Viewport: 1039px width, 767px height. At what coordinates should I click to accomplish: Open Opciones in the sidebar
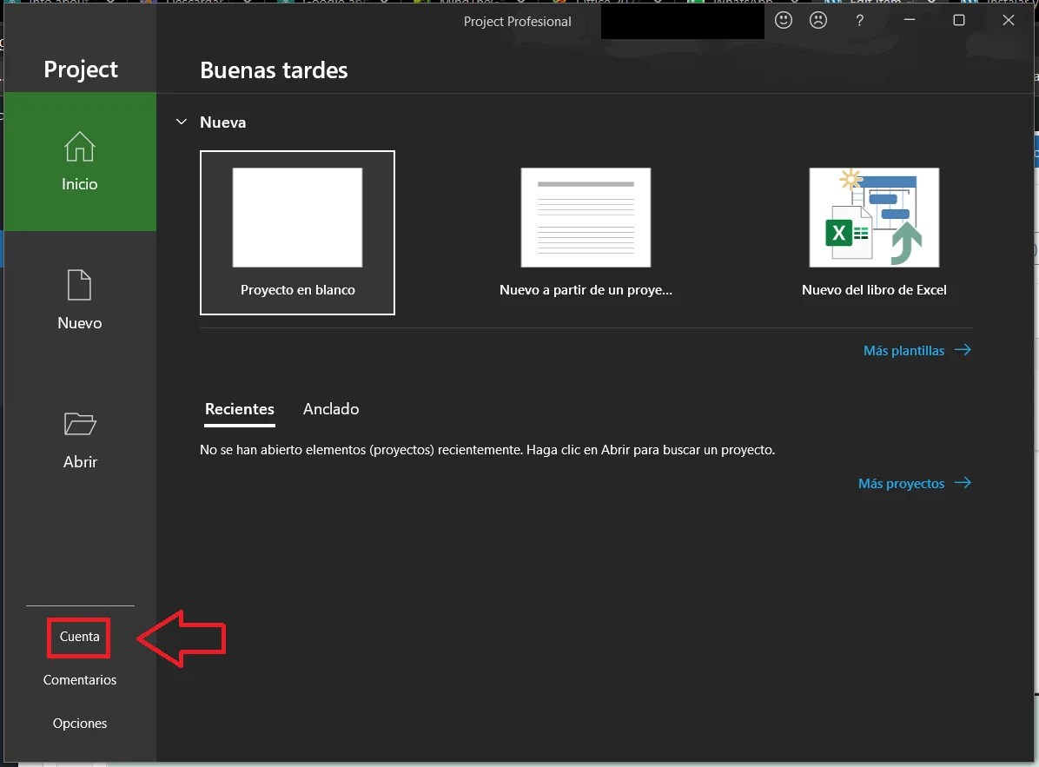(80, 724)
